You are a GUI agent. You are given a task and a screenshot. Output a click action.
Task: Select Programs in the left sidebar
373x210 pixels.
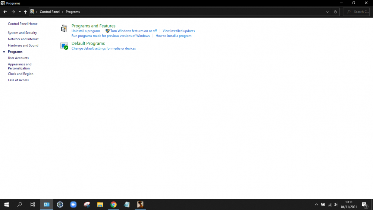(15, 51)
